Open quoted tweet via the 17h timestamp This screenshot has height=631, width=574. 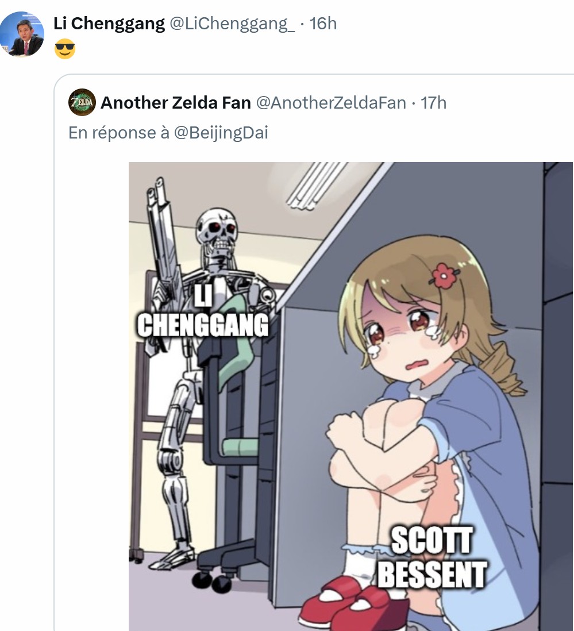[434, 103]
